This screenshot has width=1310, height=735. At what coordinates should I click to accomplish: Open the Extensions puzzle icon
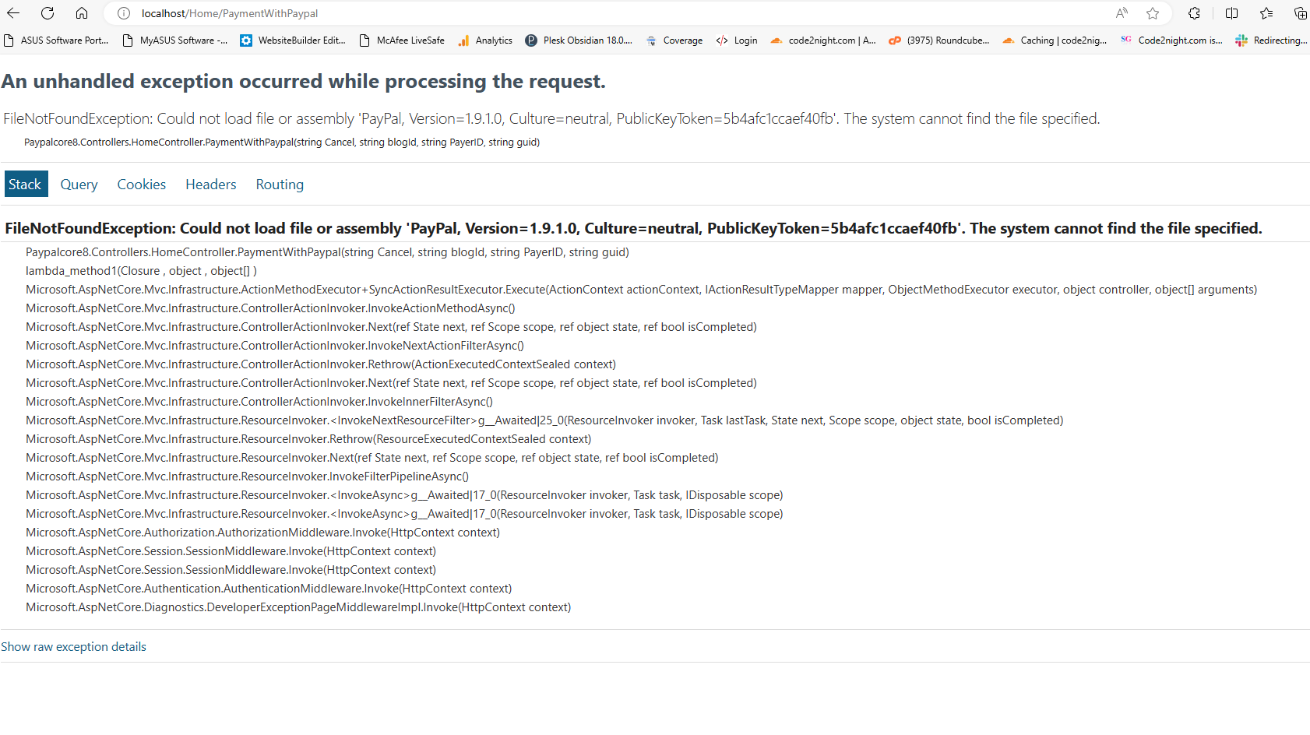tap(1194, 13)
